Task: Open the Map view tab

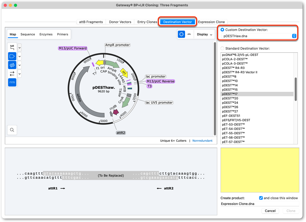Action: [13, 34]
